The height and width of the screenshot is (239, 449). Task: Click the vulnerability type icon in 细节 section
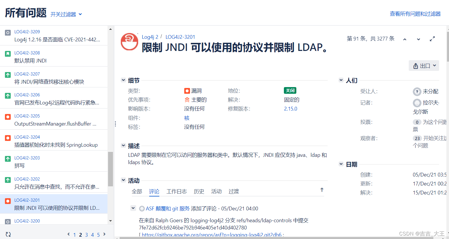click(187, 91)
